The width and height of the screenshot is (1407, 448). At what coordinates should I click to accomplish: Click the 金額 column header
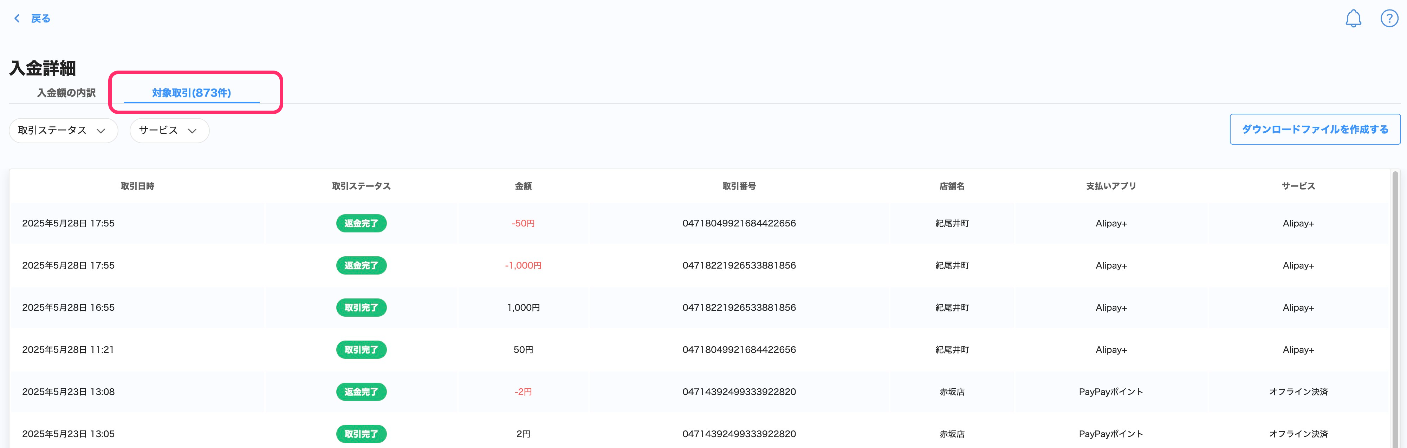523,186
